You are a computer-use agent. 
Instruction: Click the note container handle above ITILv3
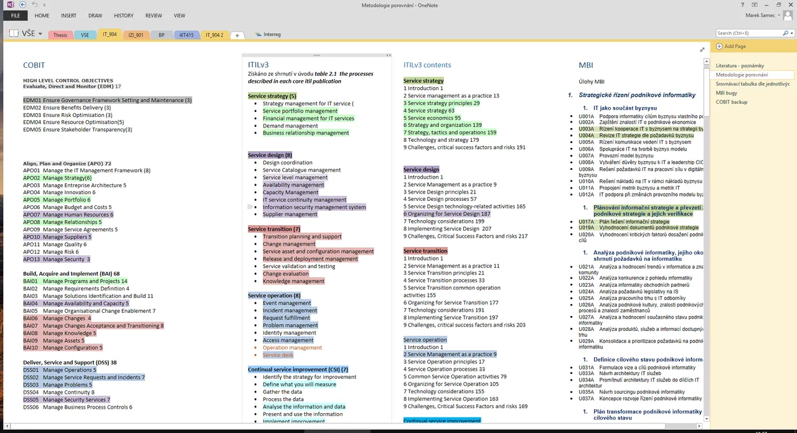[317, 55]
